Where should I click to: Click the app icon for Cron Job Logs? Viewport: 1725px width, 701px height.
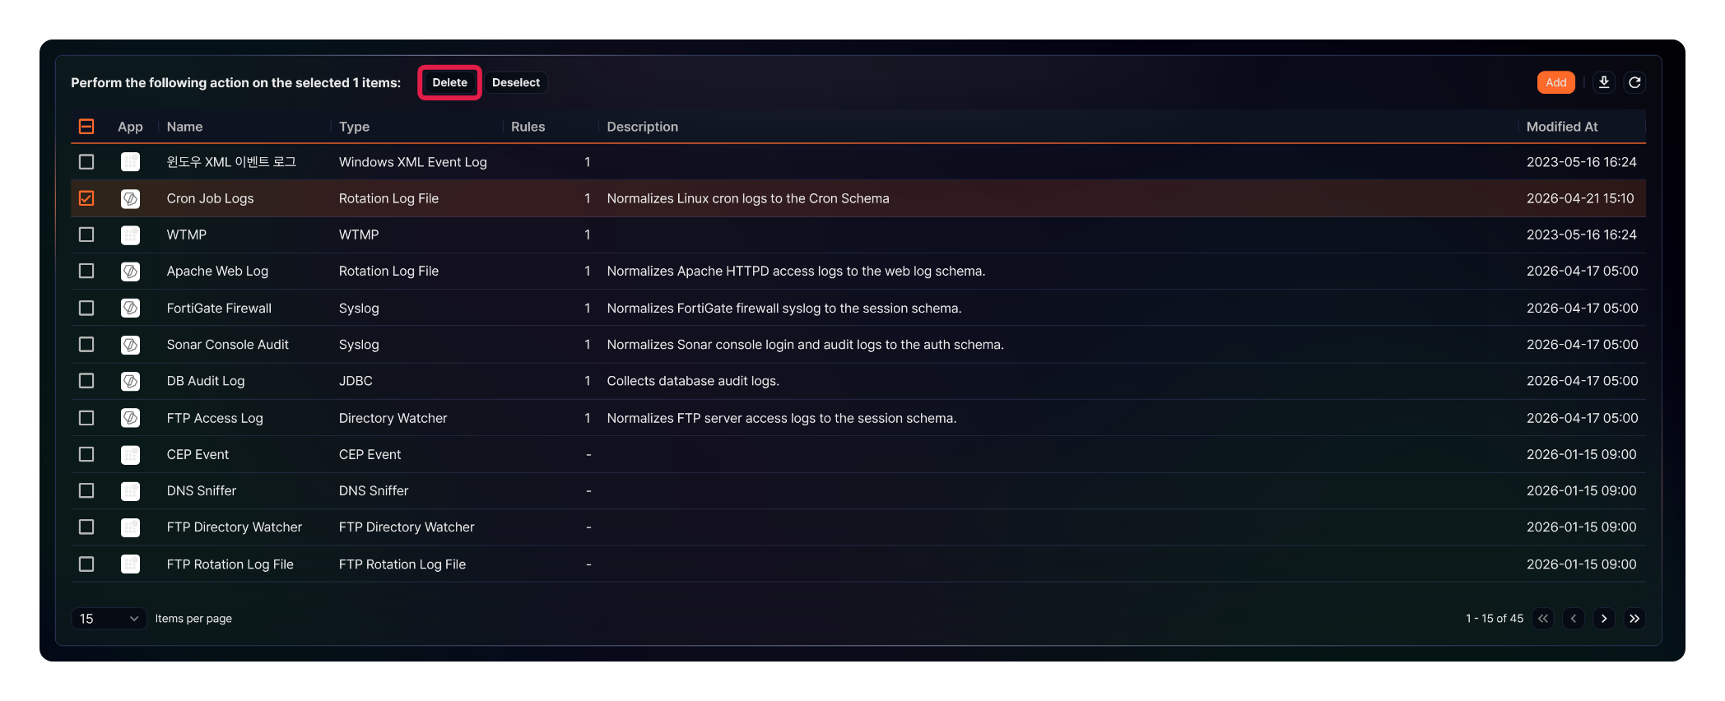pyautogui.click(x=130, y=198)
